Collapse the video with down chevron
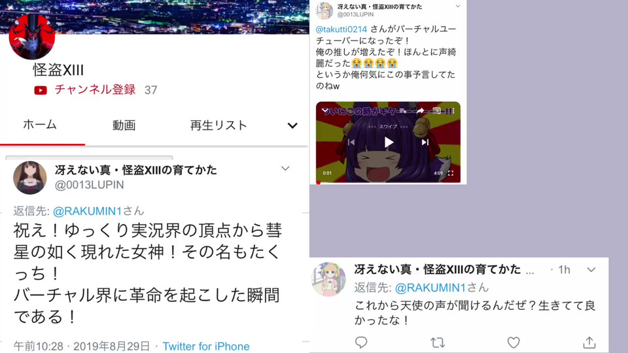This screenshot has height=353, width=628. coord(325,110)
